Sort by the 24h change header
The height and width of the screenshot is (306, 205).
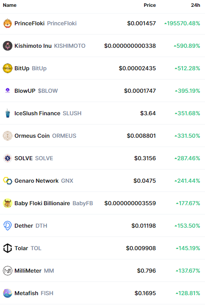point(195,5)
